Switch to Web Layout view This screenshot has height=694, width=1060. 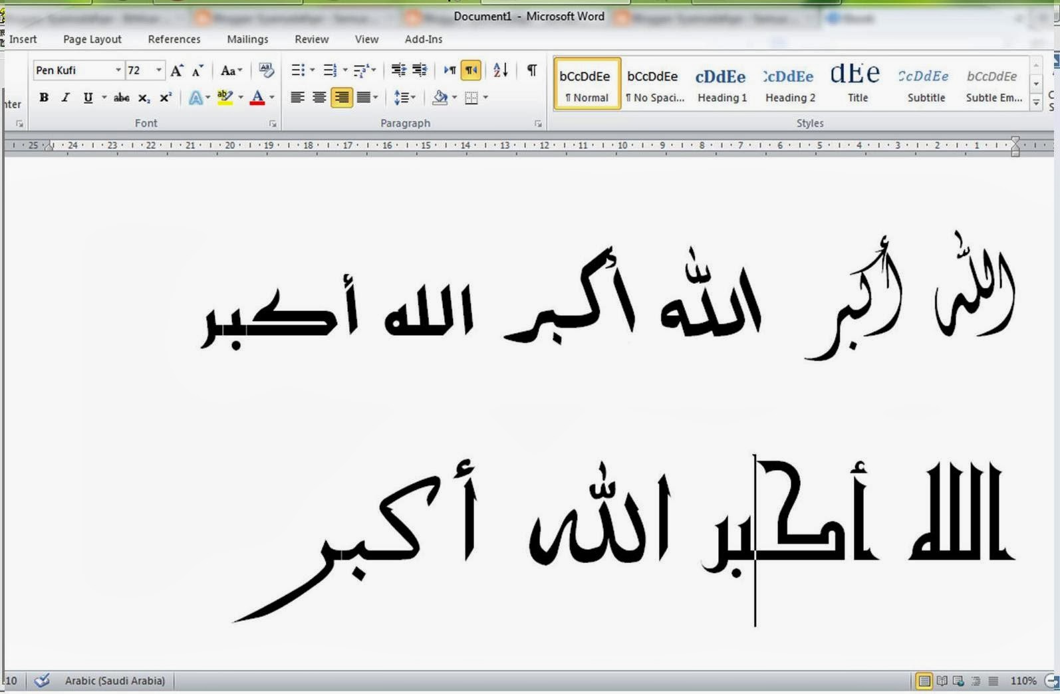(959, 681)
